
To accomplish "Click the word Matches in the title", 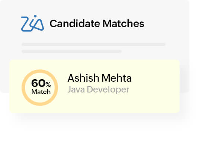I will [x=123, y=23].
